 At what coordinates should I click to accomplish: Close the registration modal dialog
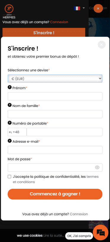click(x=101, y=45)
